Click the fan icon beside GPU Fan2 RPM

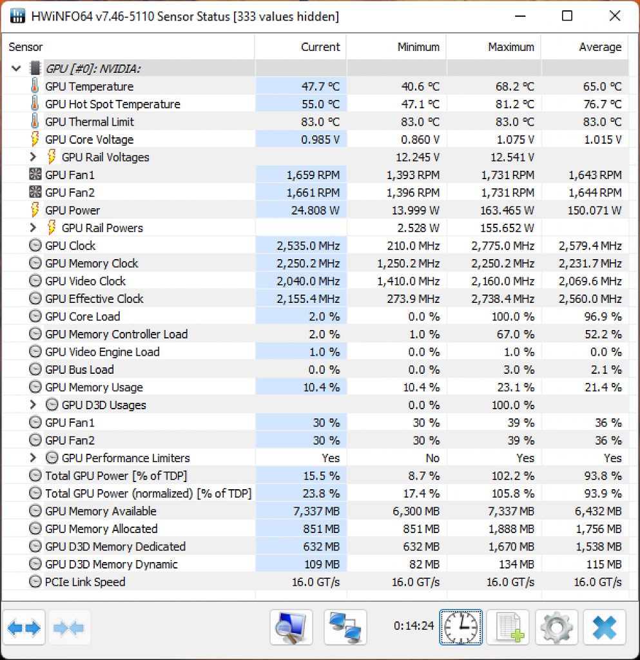pos(35,192)
